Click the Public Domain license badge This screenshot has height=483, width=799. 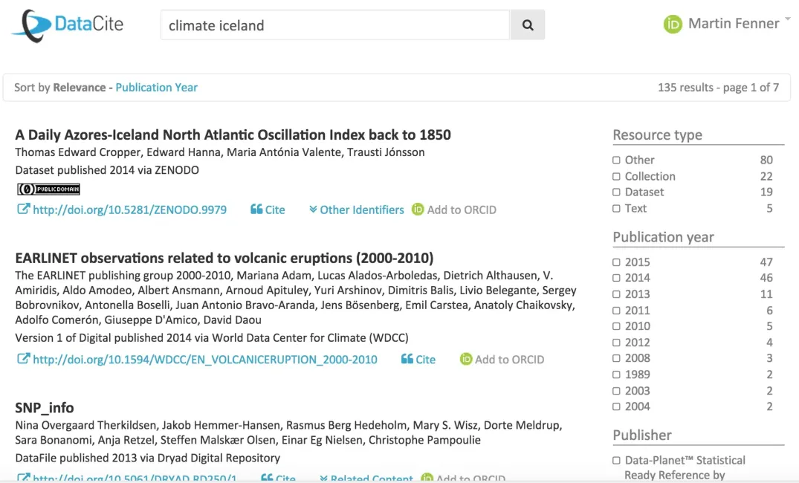pos(48,189)
